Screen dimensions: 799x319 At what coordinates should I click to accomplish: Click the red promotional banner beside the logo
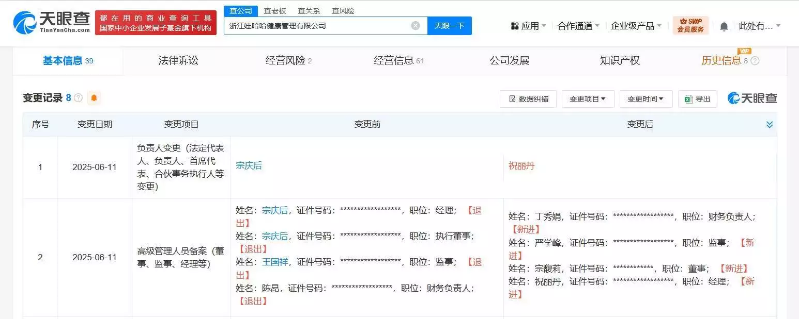[156, 23]
